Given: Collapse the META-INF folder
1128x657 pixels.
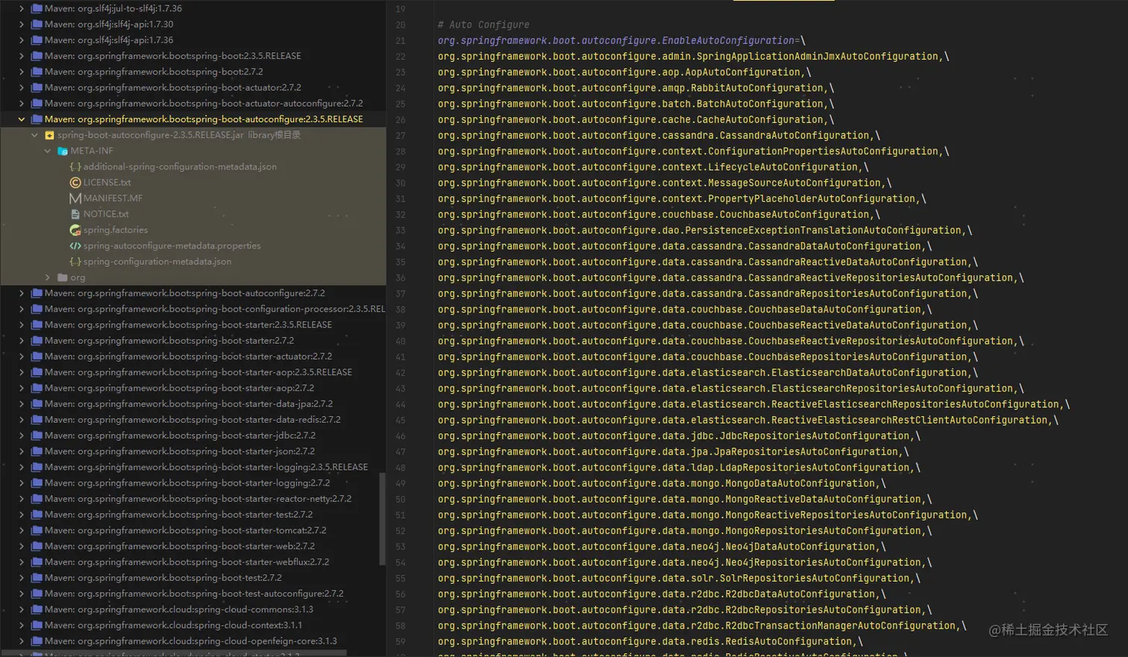Looking at the screenshot, I should [48, 151].
